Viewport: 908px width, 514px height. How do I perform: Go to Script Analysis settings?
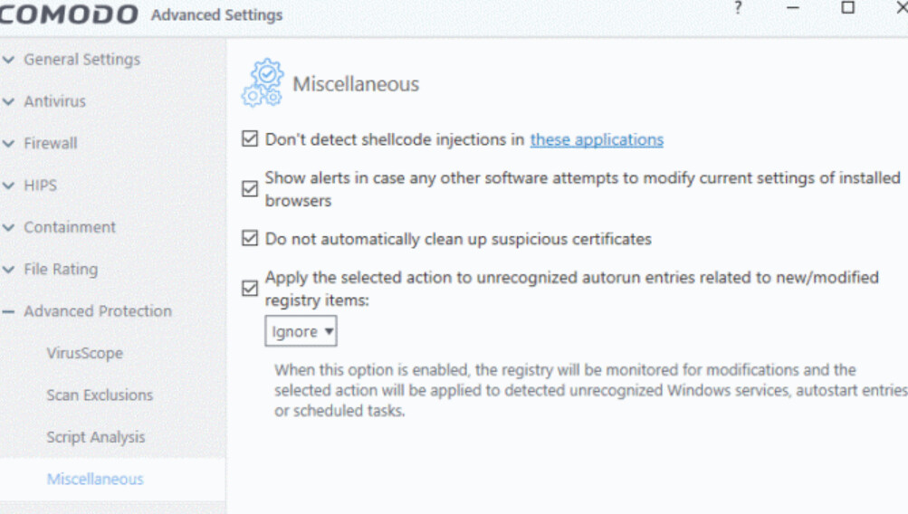coord(95,437)
